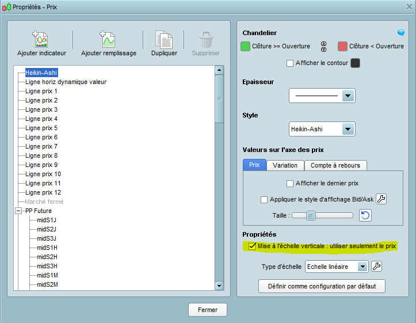Viewport: 416px width, 323px height.
Task: Select Ligne prix 4 item
Action: pos(41,119)
